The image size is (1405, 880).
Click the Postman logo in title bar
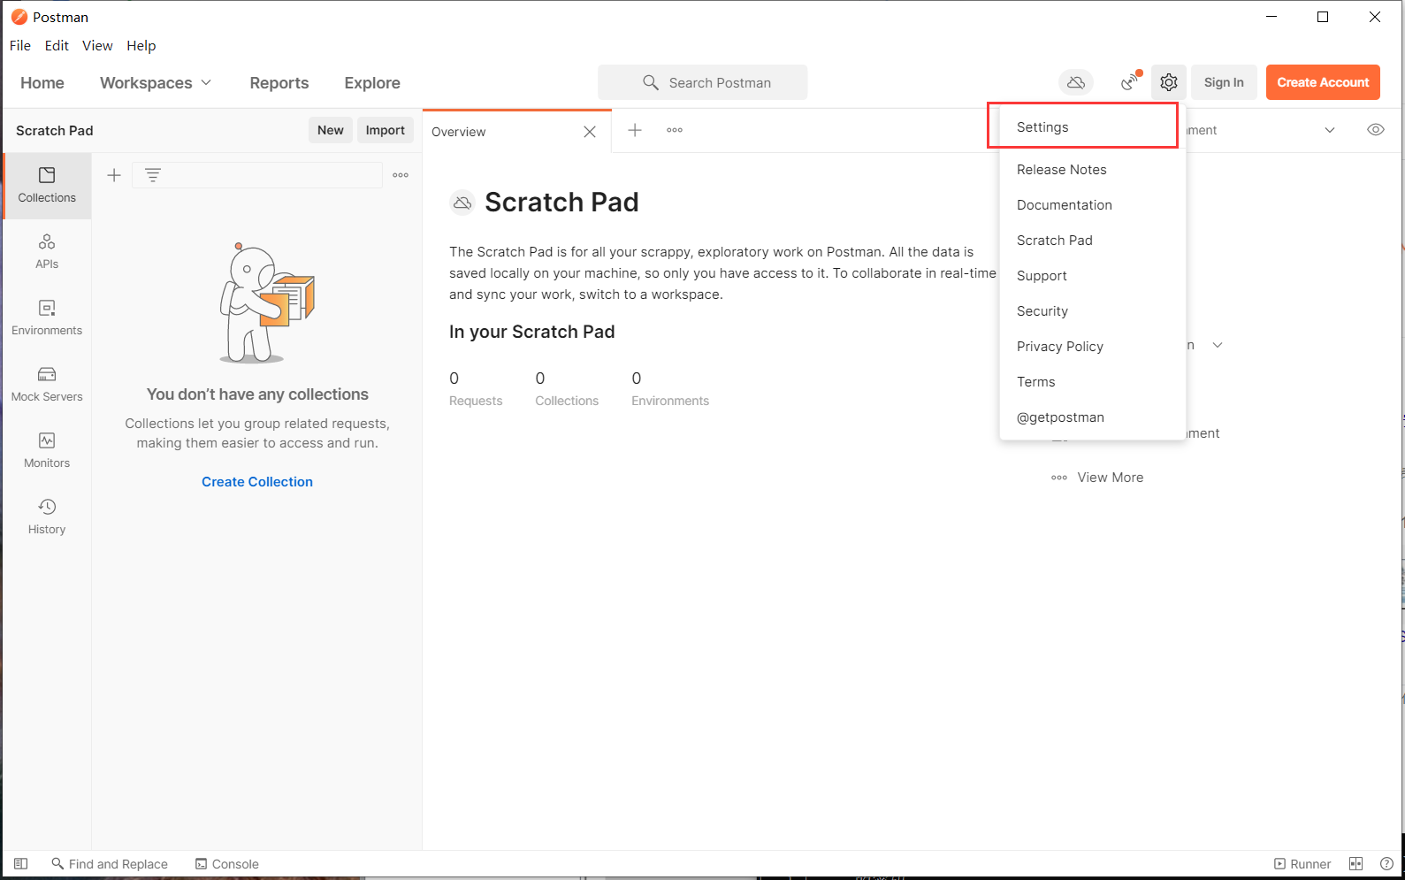pyautogui.click(x=19, y=17)
